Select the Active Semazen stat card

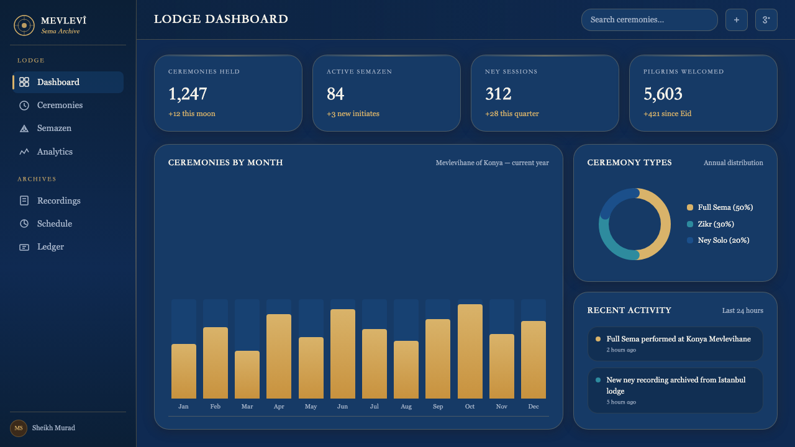[386, 93]
